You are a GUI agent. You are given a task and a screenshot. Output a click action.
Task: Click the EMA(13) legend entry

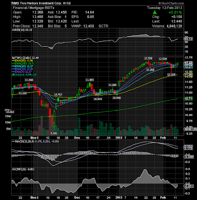23,69
